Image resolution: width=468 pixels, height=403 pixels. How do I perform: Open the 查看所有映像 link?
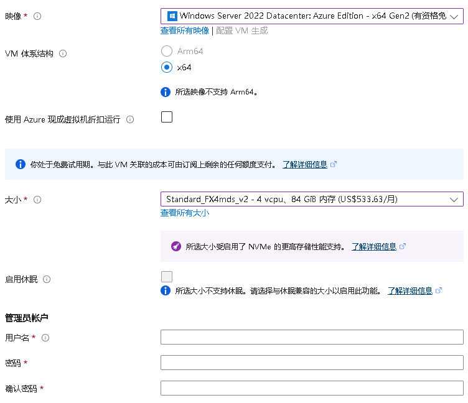click(185, 30)
